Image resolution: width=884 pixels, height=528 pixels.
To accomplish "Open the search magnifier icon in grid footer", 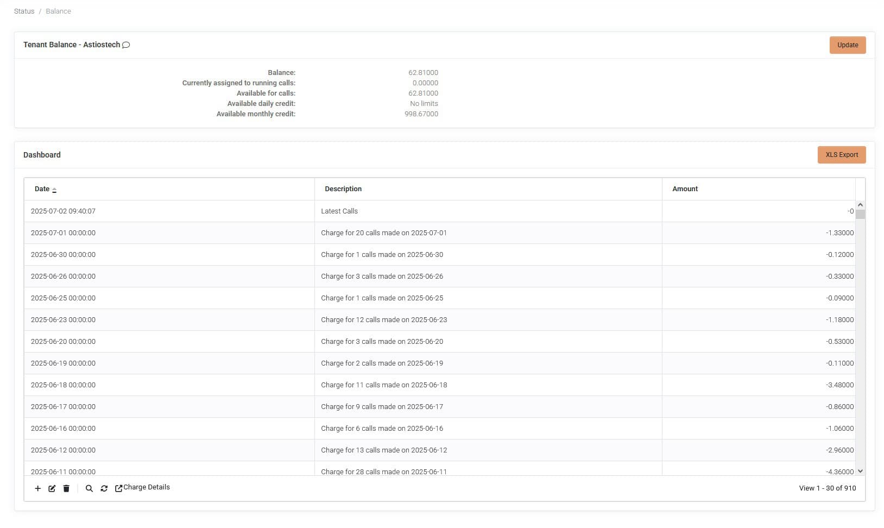I will tap(89, 488).
